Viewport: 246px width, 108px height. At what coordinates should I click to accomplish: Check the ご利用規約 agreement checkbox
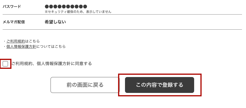[x=5, y=64]
